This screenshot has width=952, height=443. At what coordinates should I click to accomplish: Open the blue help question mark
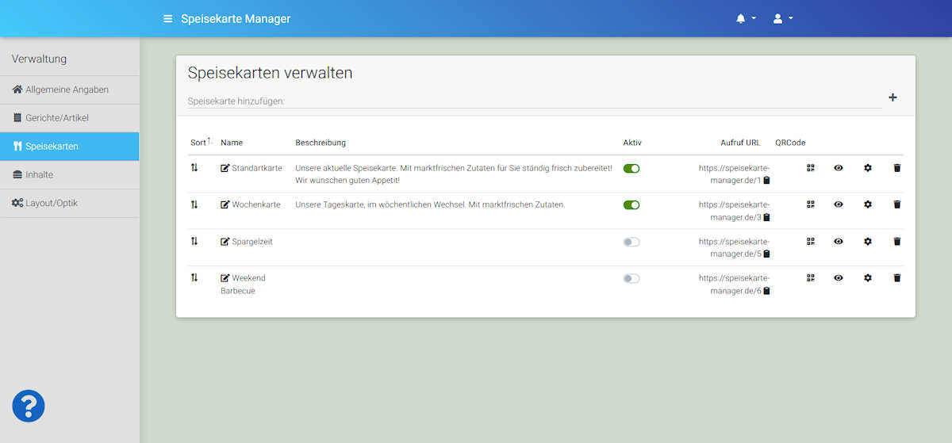29,407
